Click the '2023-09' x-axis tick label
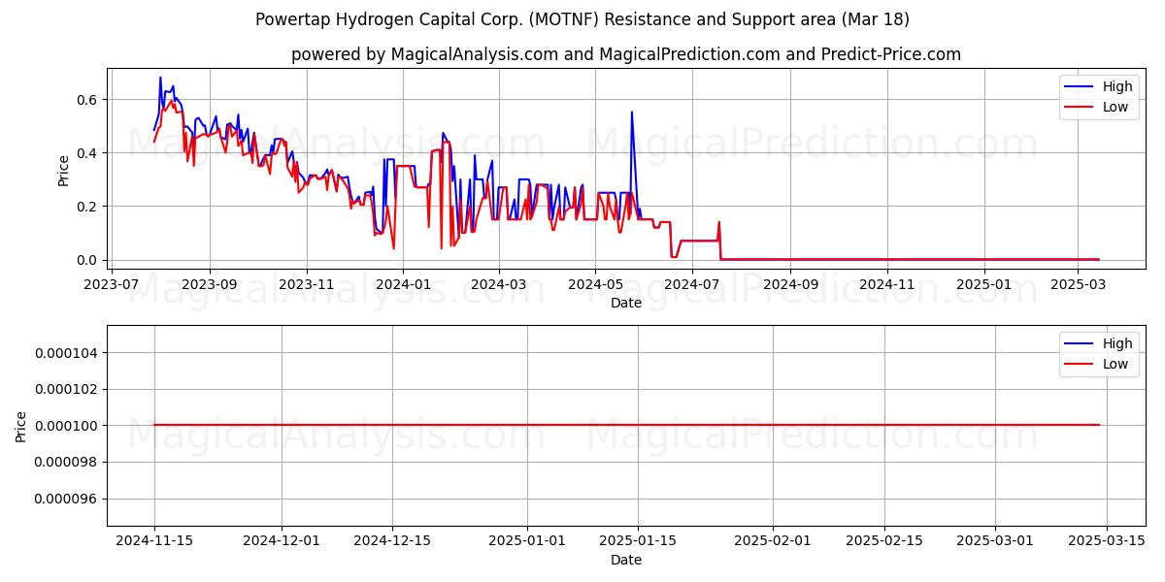The height and width of the screenshot is (582, 1165). click(x=210, y=284)
